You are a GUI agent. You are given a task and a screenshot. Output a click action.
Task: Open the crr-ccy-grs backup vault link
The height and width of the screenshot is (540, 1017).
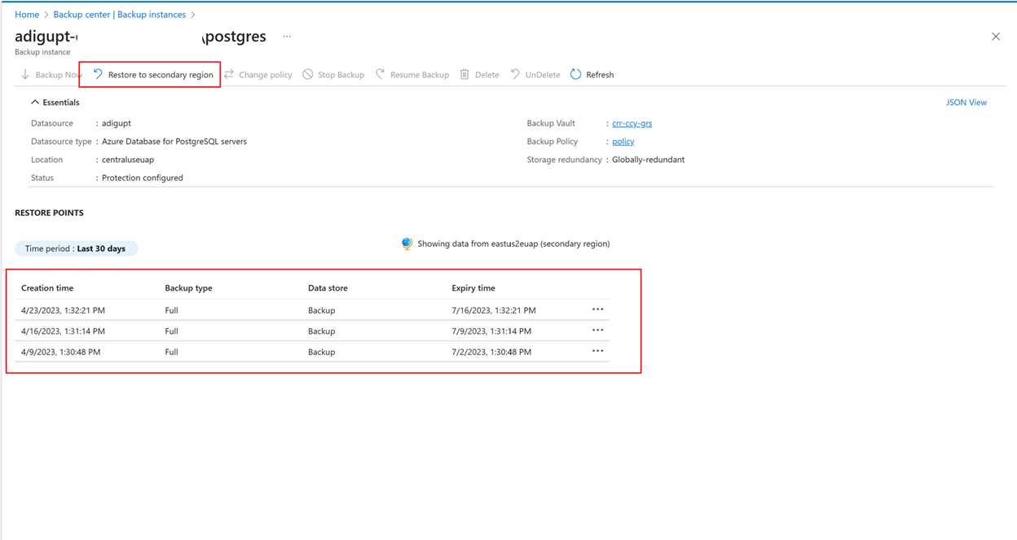tap(632, 124)
